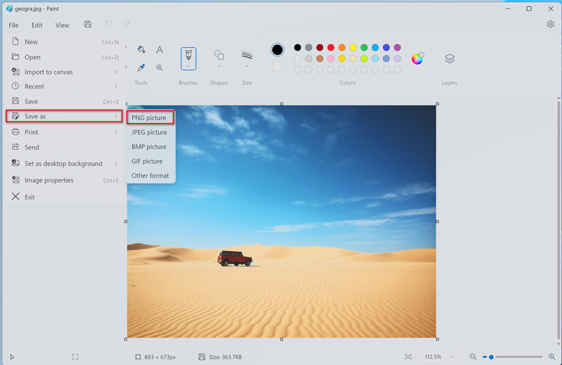
Task: Open the line Size selector
Action: (247, 55)
